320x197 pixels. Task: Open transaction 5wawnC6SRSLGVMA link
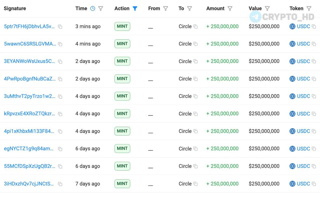[30, 44]
